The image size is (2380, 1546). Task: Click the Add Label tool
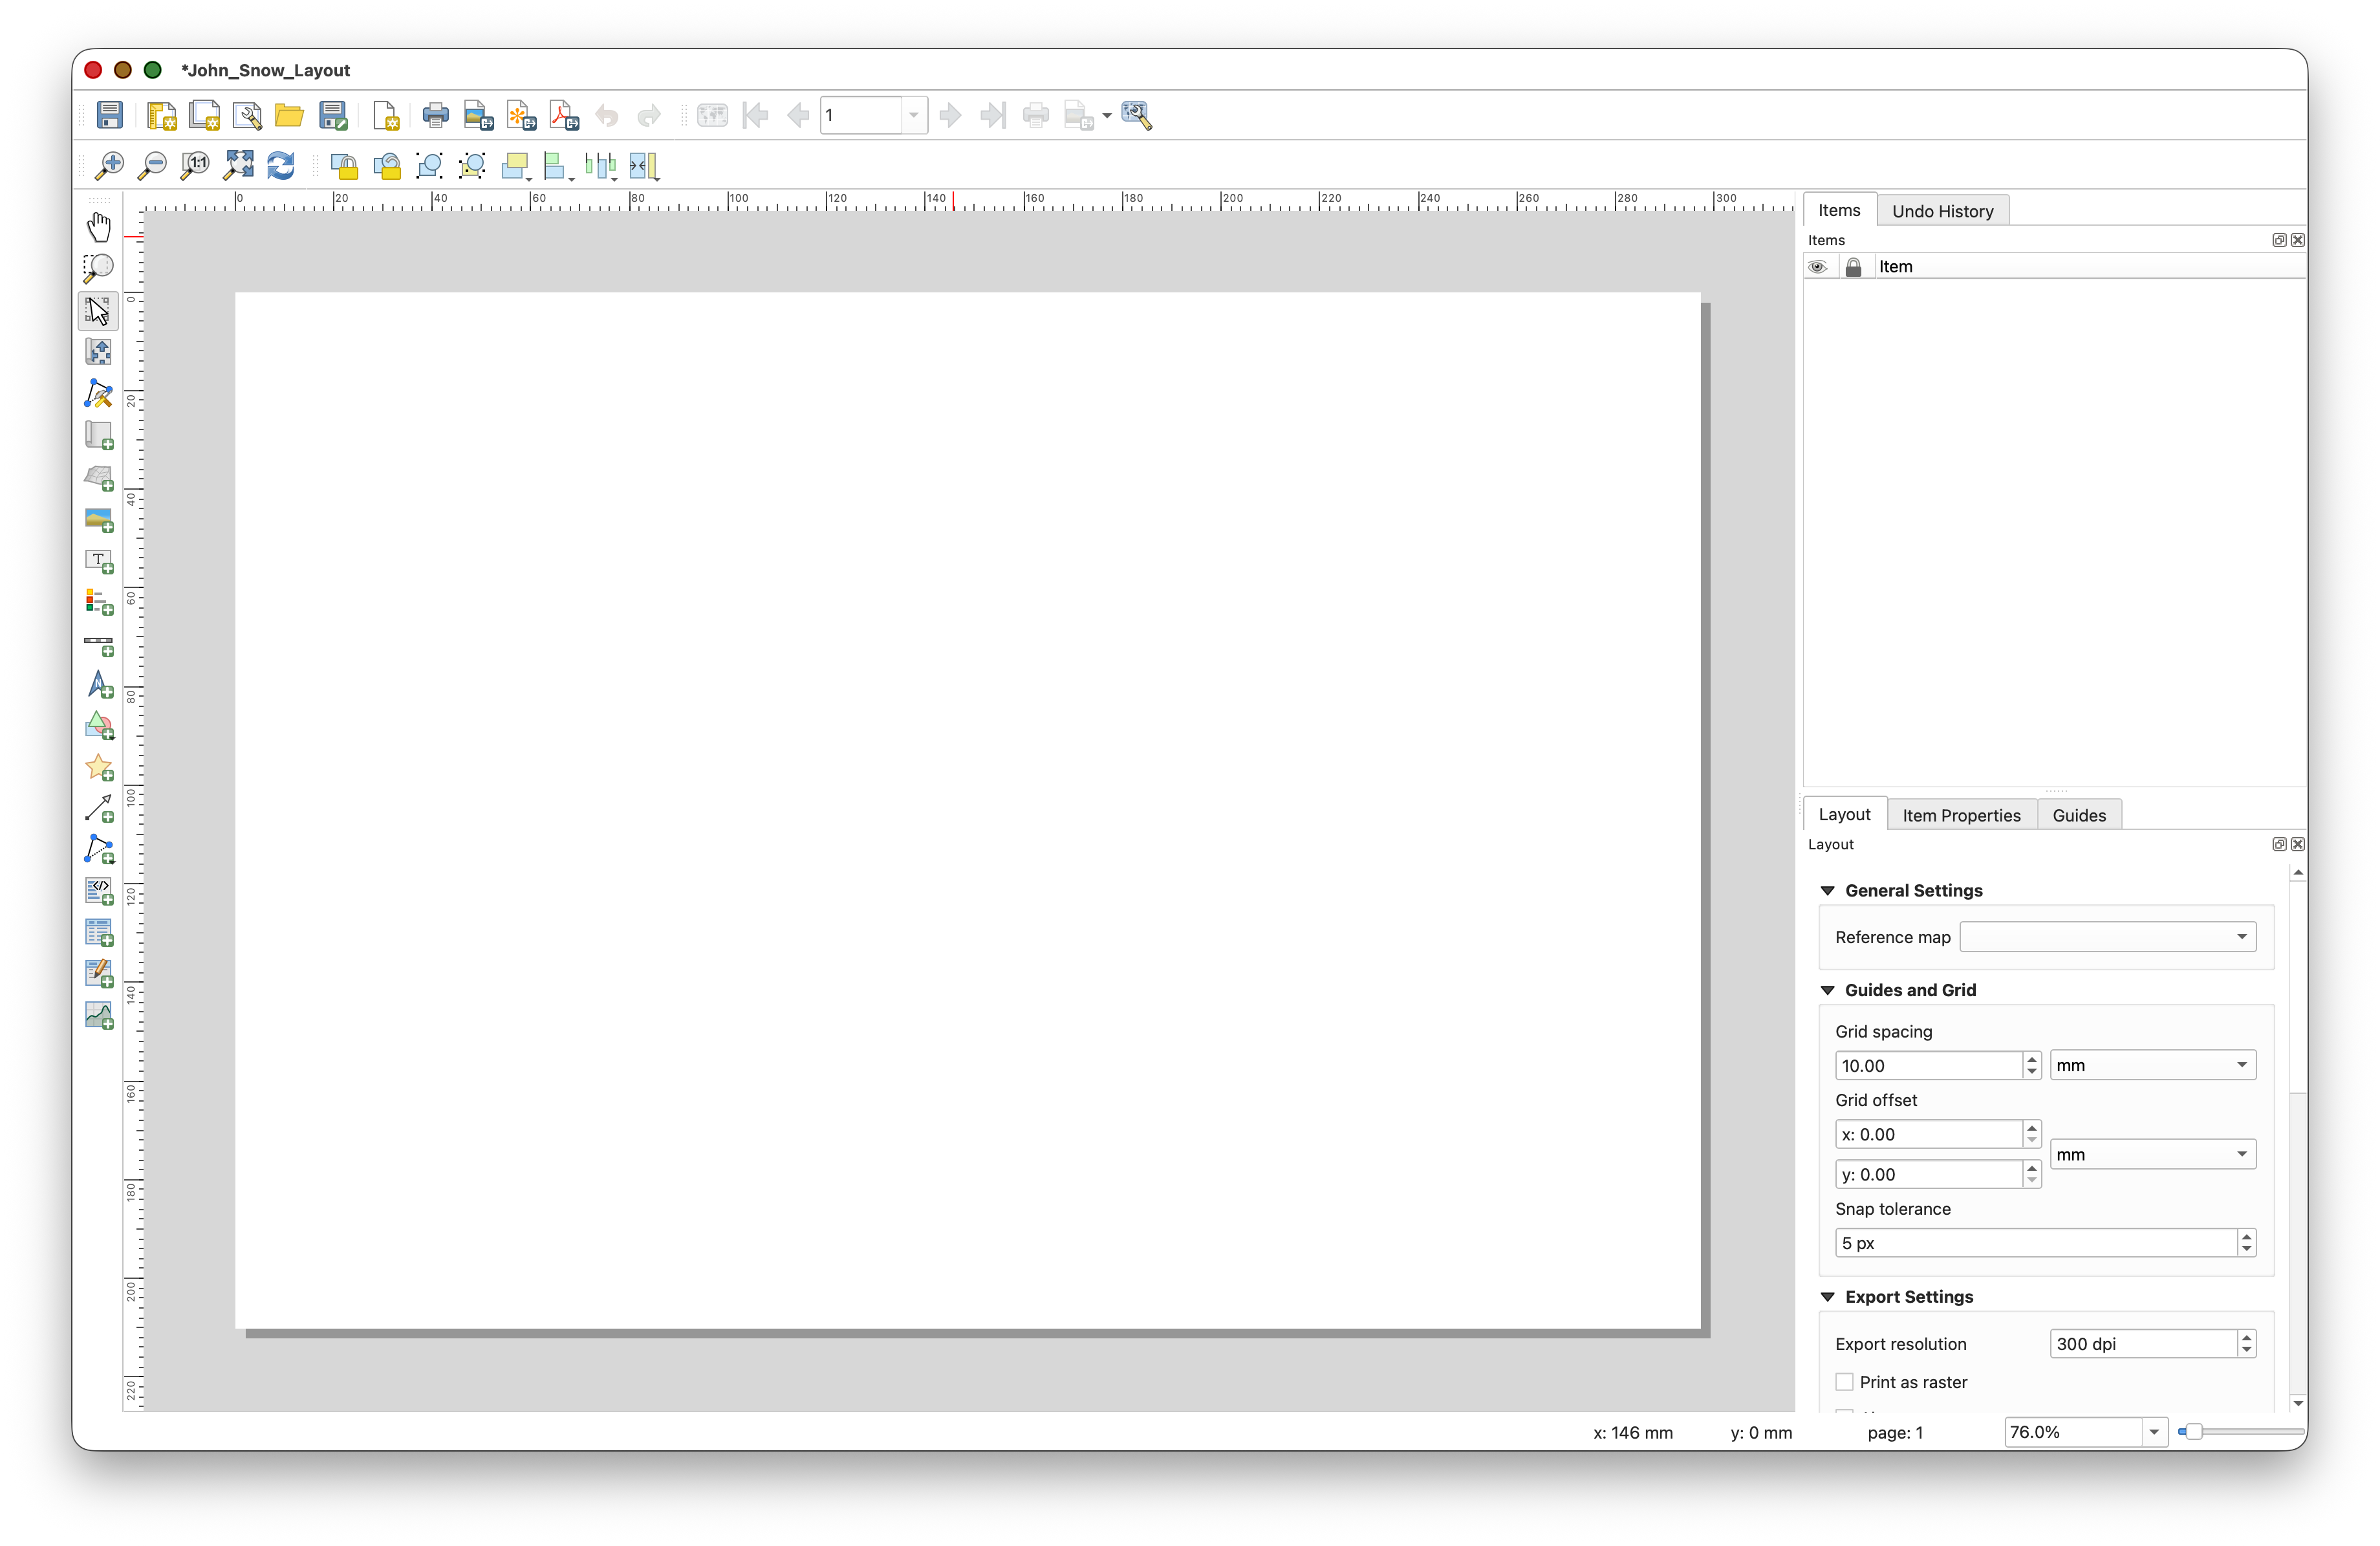point(98,561)
